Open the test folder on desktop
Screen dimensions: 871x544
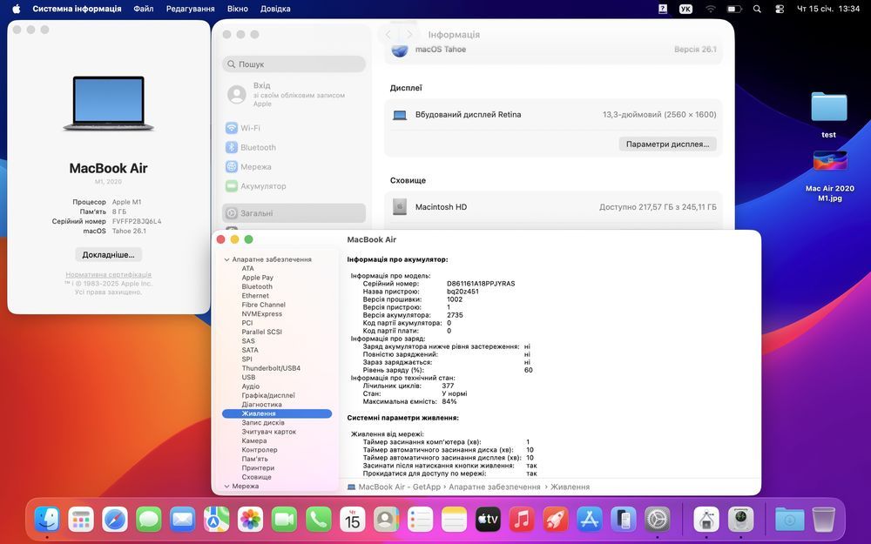pyautogui.click(x=829, y=115)
